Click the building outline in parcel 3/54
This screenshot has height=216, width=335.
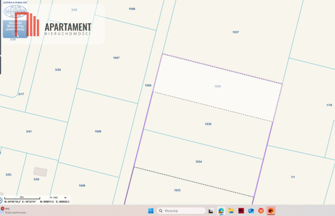(41, 171)
